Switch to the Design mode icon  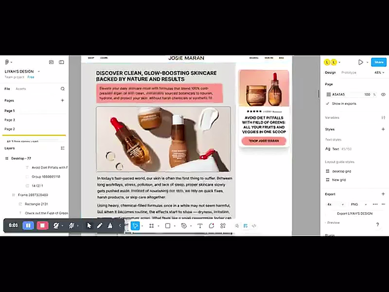(246, 226)
